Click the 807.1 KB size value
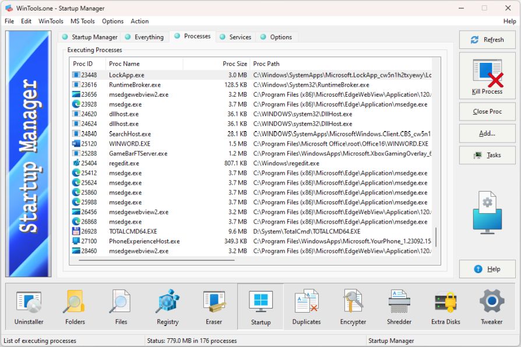 235,163
